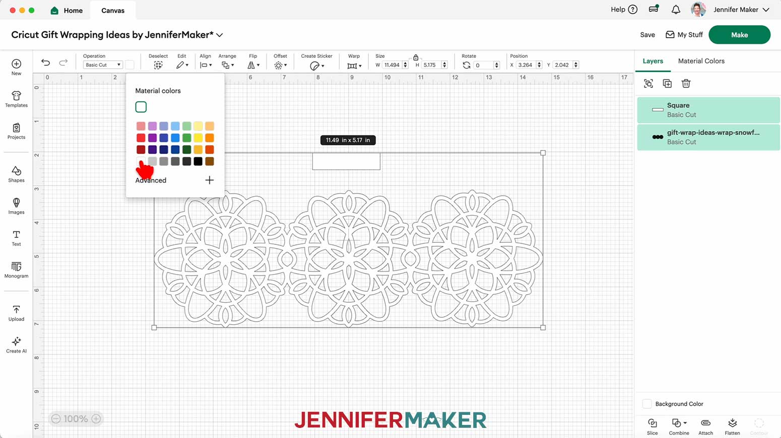Open the project title dropdown chevron
The image size is (781, 438).
(220, 35)
